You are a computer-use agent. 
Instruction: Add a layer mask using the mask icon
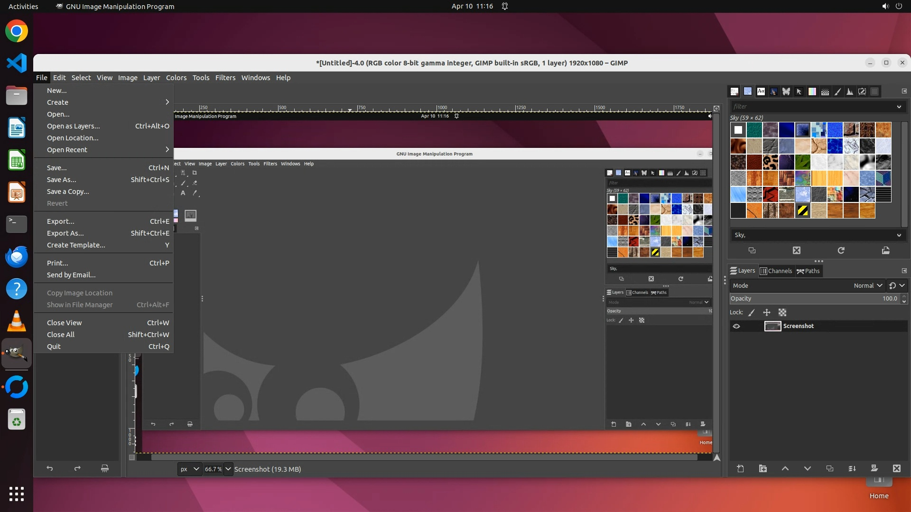pyautogui.click(x=874, y=468)
